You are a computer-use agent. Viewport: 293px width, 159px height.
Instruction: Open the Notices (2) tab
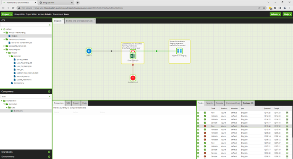pos(248,103)
